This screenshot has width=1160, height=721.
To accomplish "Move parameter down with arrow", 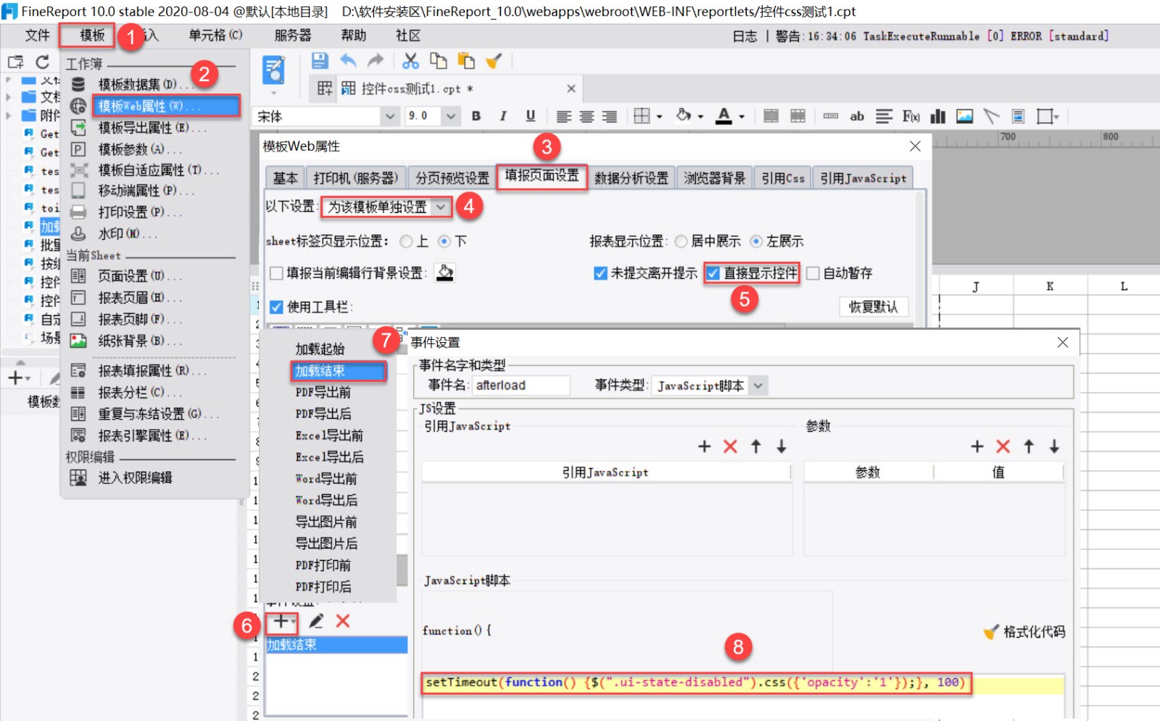I will 1054,446.
